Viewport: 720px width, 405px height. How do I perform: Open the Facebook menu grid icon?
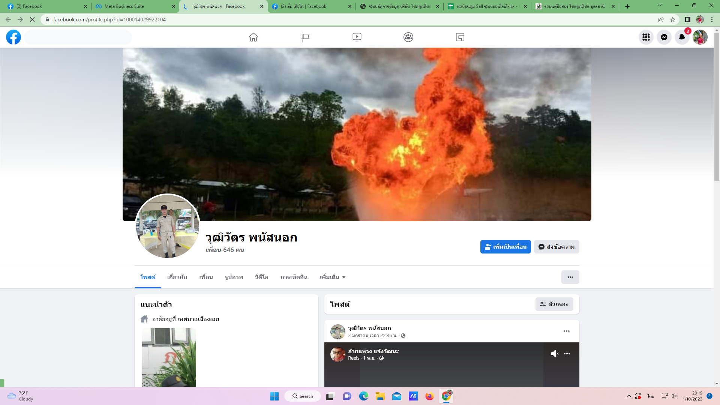(x=646, y=37)
